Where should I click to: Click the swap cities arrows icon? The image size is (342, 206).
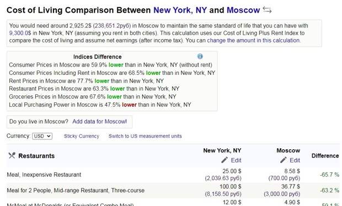(267, 10)
